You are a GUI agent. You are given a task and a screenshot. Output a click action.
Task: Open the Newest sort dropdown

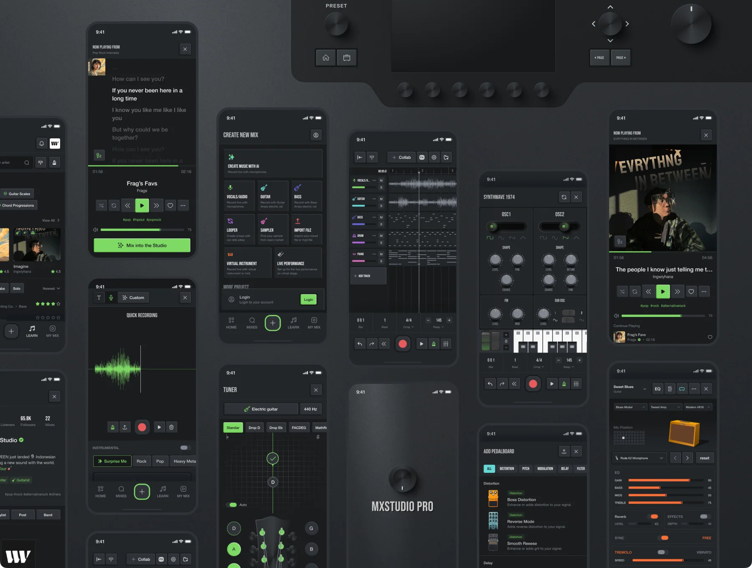point(51,289)
